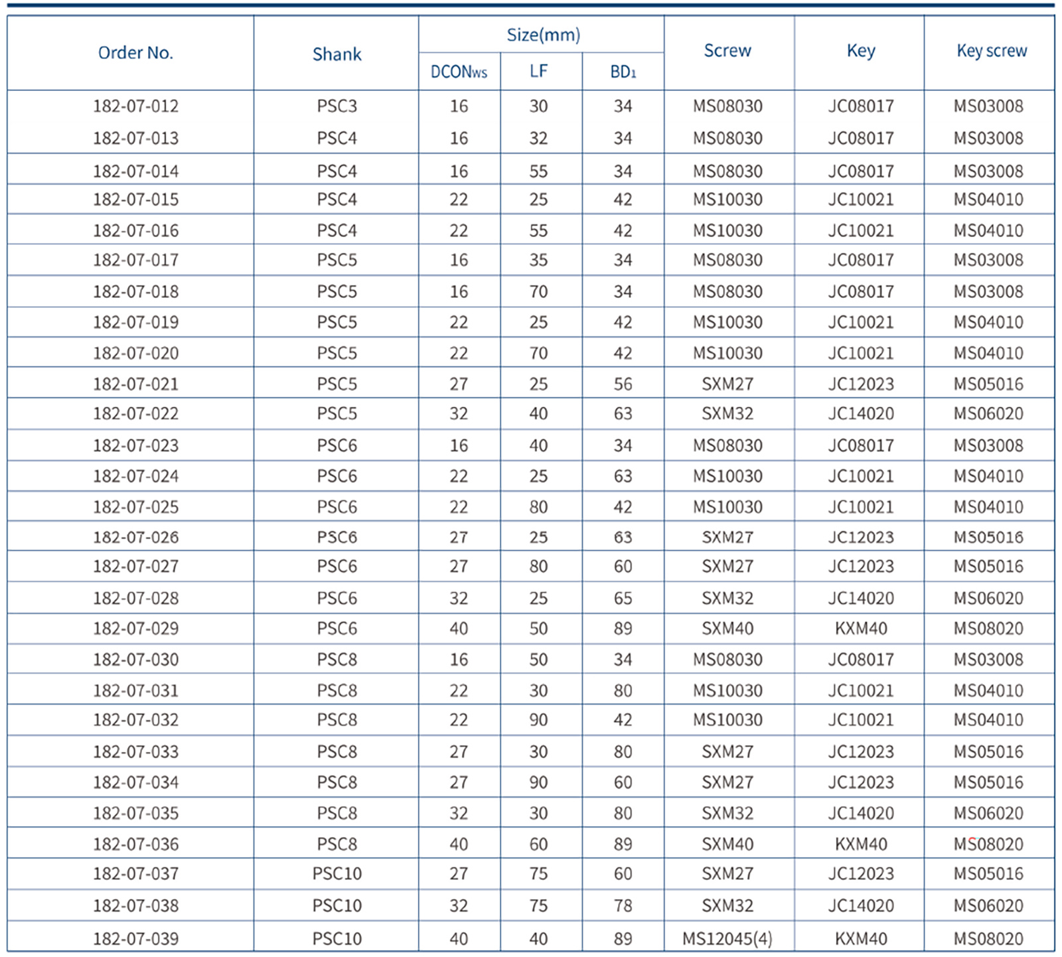Click the BD1 sub-header
The height and width of the screenshot is (957, 1062).
(x=623, y=72)
